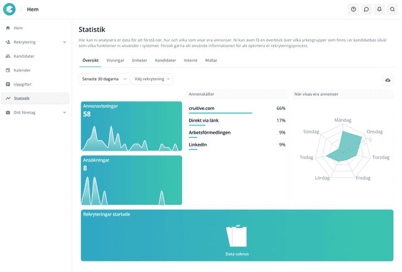Click the cloud download export icon
The height and width of the screenshot is (272, 402).
coord(388,80)
